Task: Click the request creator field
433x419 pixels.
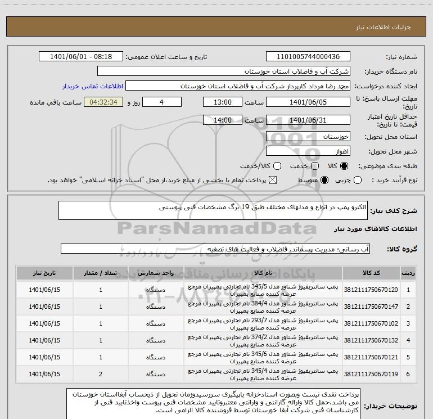Action: (238, 86)
